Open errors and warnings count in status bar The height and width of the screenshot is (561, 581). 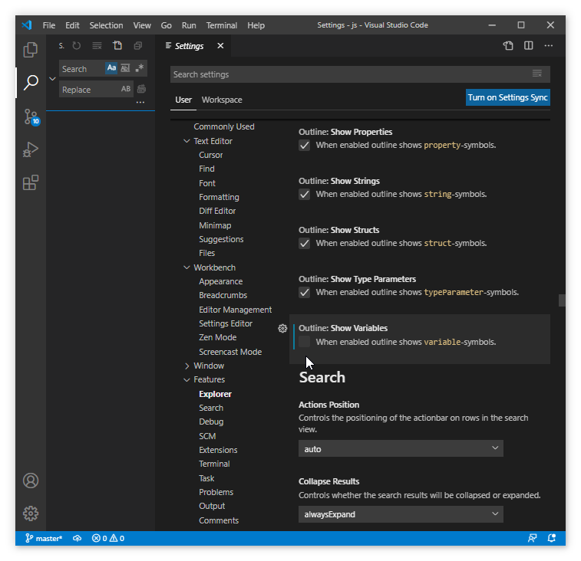click(107, 538)
